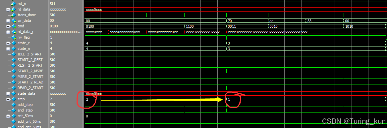Expand the state_data bus
The height and width of the screenshot is (128, 387).
tap(8, 94)
